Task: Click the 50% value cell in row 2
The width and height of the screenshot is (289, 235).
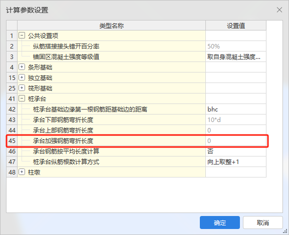Action: click(x=236, y=46)
